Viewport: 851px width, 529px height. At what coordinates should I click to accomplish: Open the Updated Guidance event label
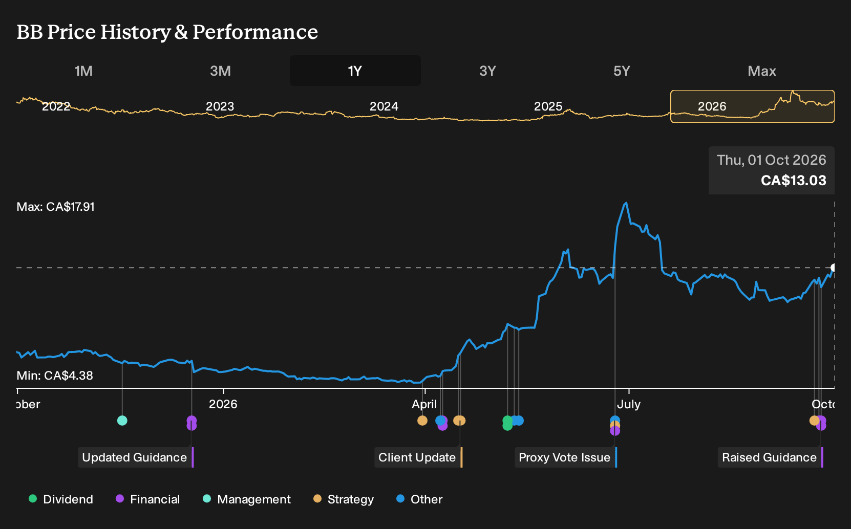[136, 457]
